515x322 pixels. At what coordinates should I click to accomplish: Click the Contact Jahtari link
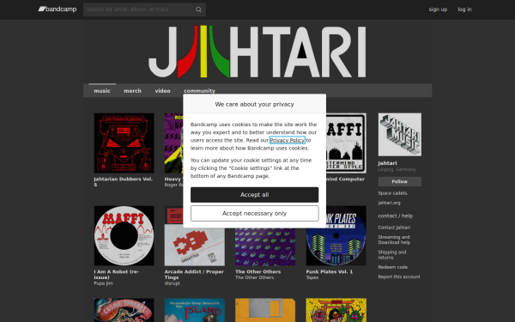point(394,228)
